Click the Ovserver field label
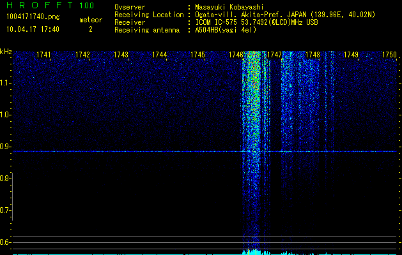 pos(130,7)
